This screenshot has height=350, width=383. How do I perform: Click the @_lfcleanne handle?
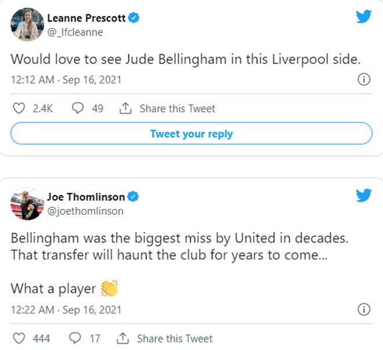pos(75,32)
